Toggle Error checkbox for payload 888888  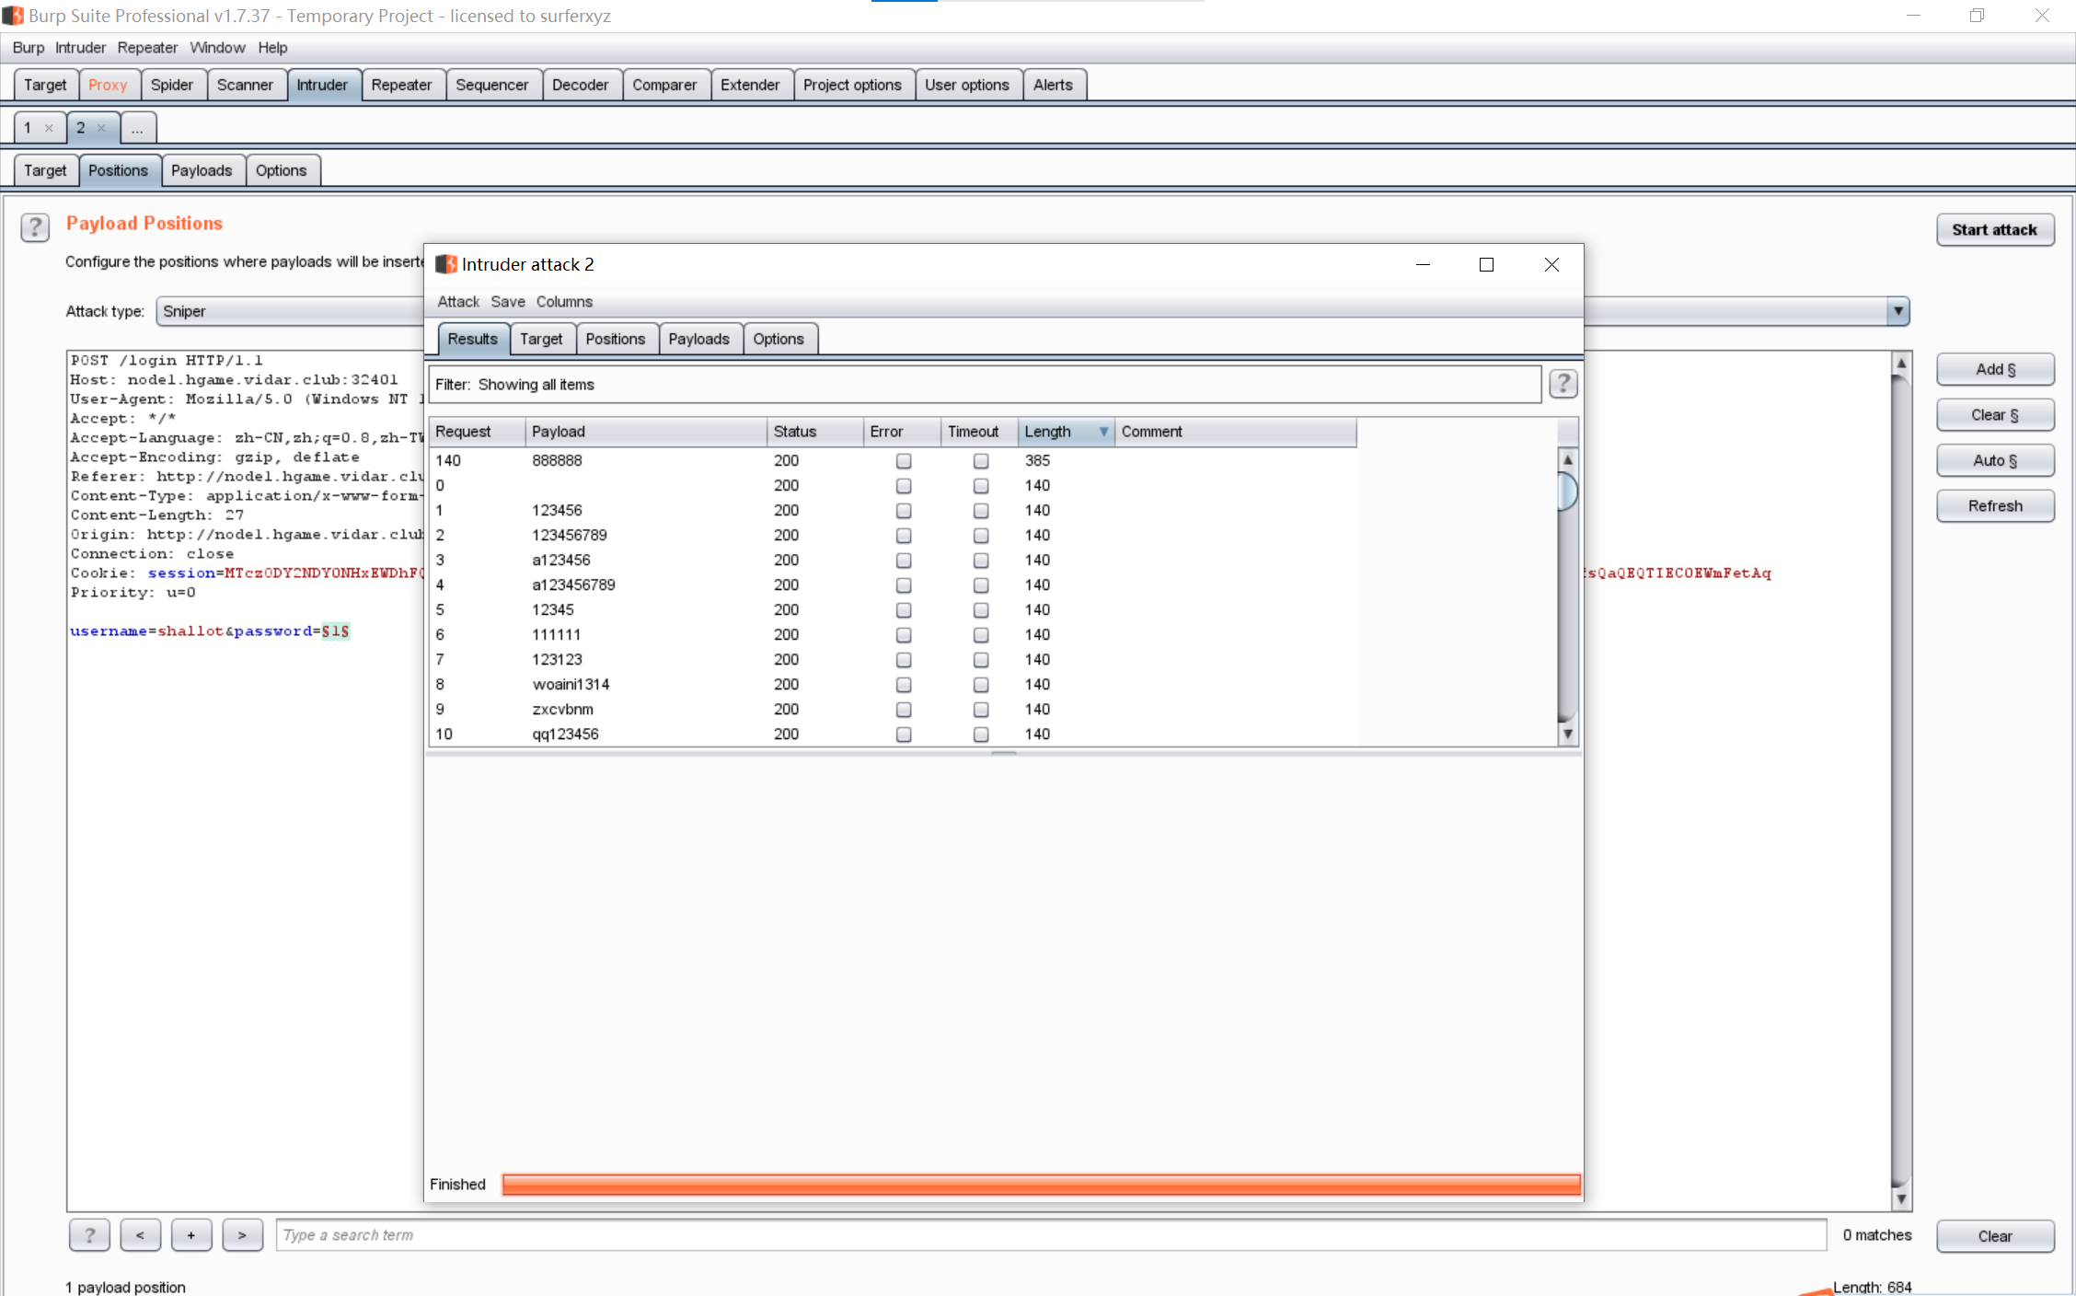[x=904, y=461]
